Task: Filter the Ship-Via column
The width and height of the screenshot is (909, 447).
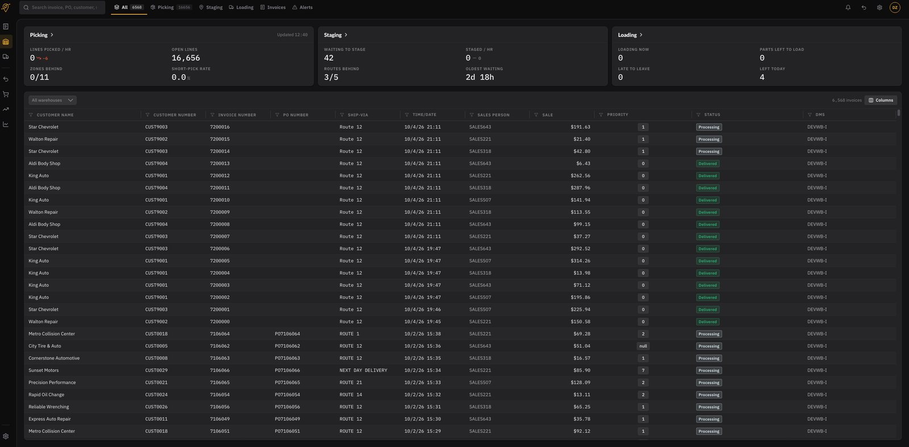Action: 342,115
